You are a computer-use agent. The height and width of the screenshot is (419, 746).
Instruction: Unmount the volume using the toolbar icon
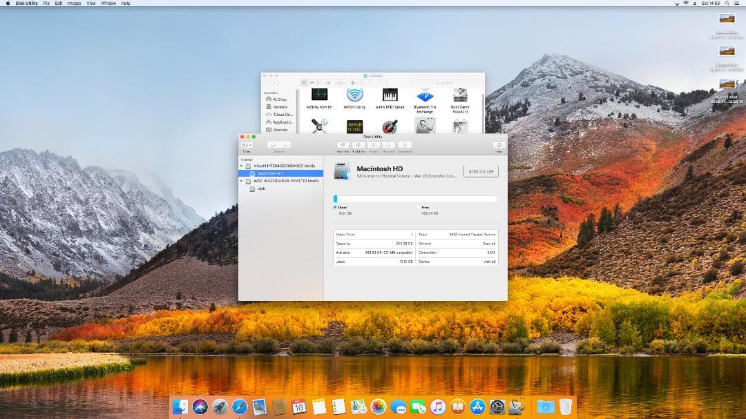coord(405,145)
